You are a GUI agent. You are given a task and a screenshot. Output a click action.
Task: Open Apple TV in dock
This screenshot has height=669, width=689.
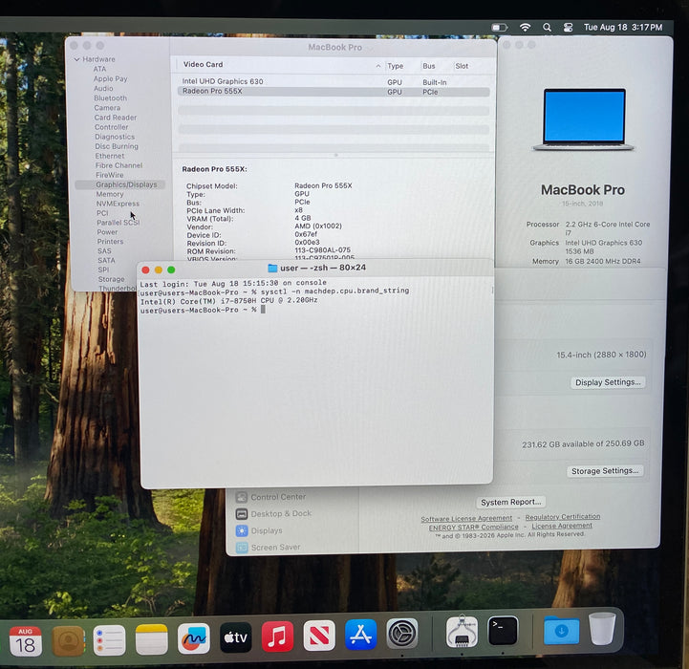(x=235, y=637)
